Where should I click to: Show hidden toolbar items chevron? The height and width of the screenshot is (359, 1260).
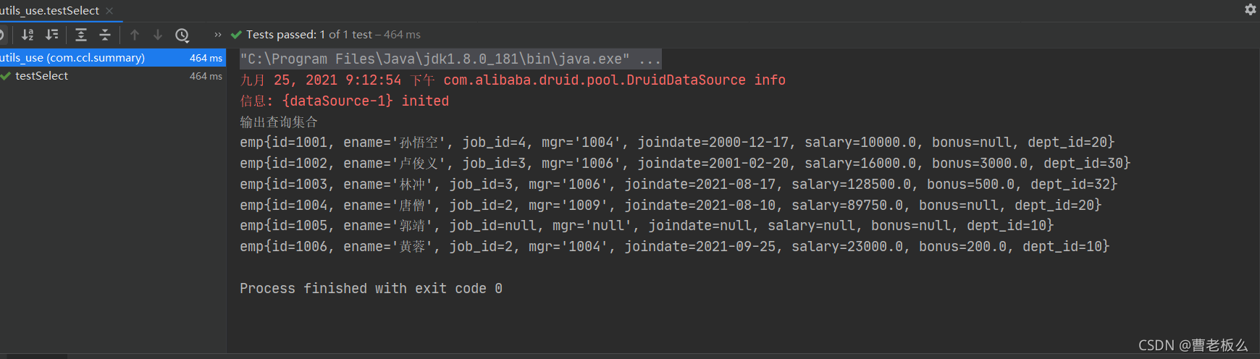(x=218, y=35)
